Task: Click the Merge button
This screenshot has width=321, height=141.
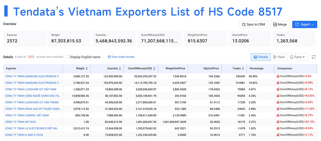Action: tap(280, 24)
